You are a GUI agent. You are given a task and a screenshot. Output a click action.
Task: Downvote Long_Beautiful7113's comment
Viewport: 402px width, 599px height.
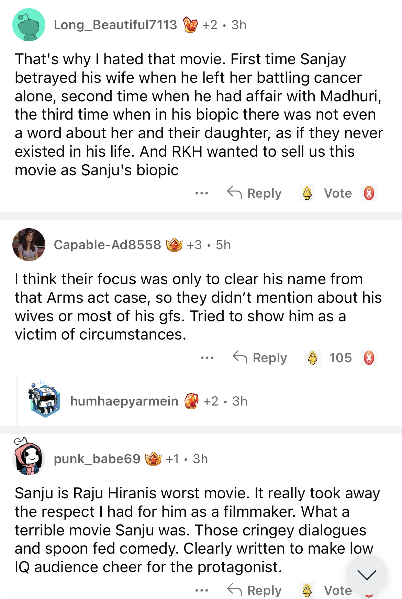tap(369, 193)
